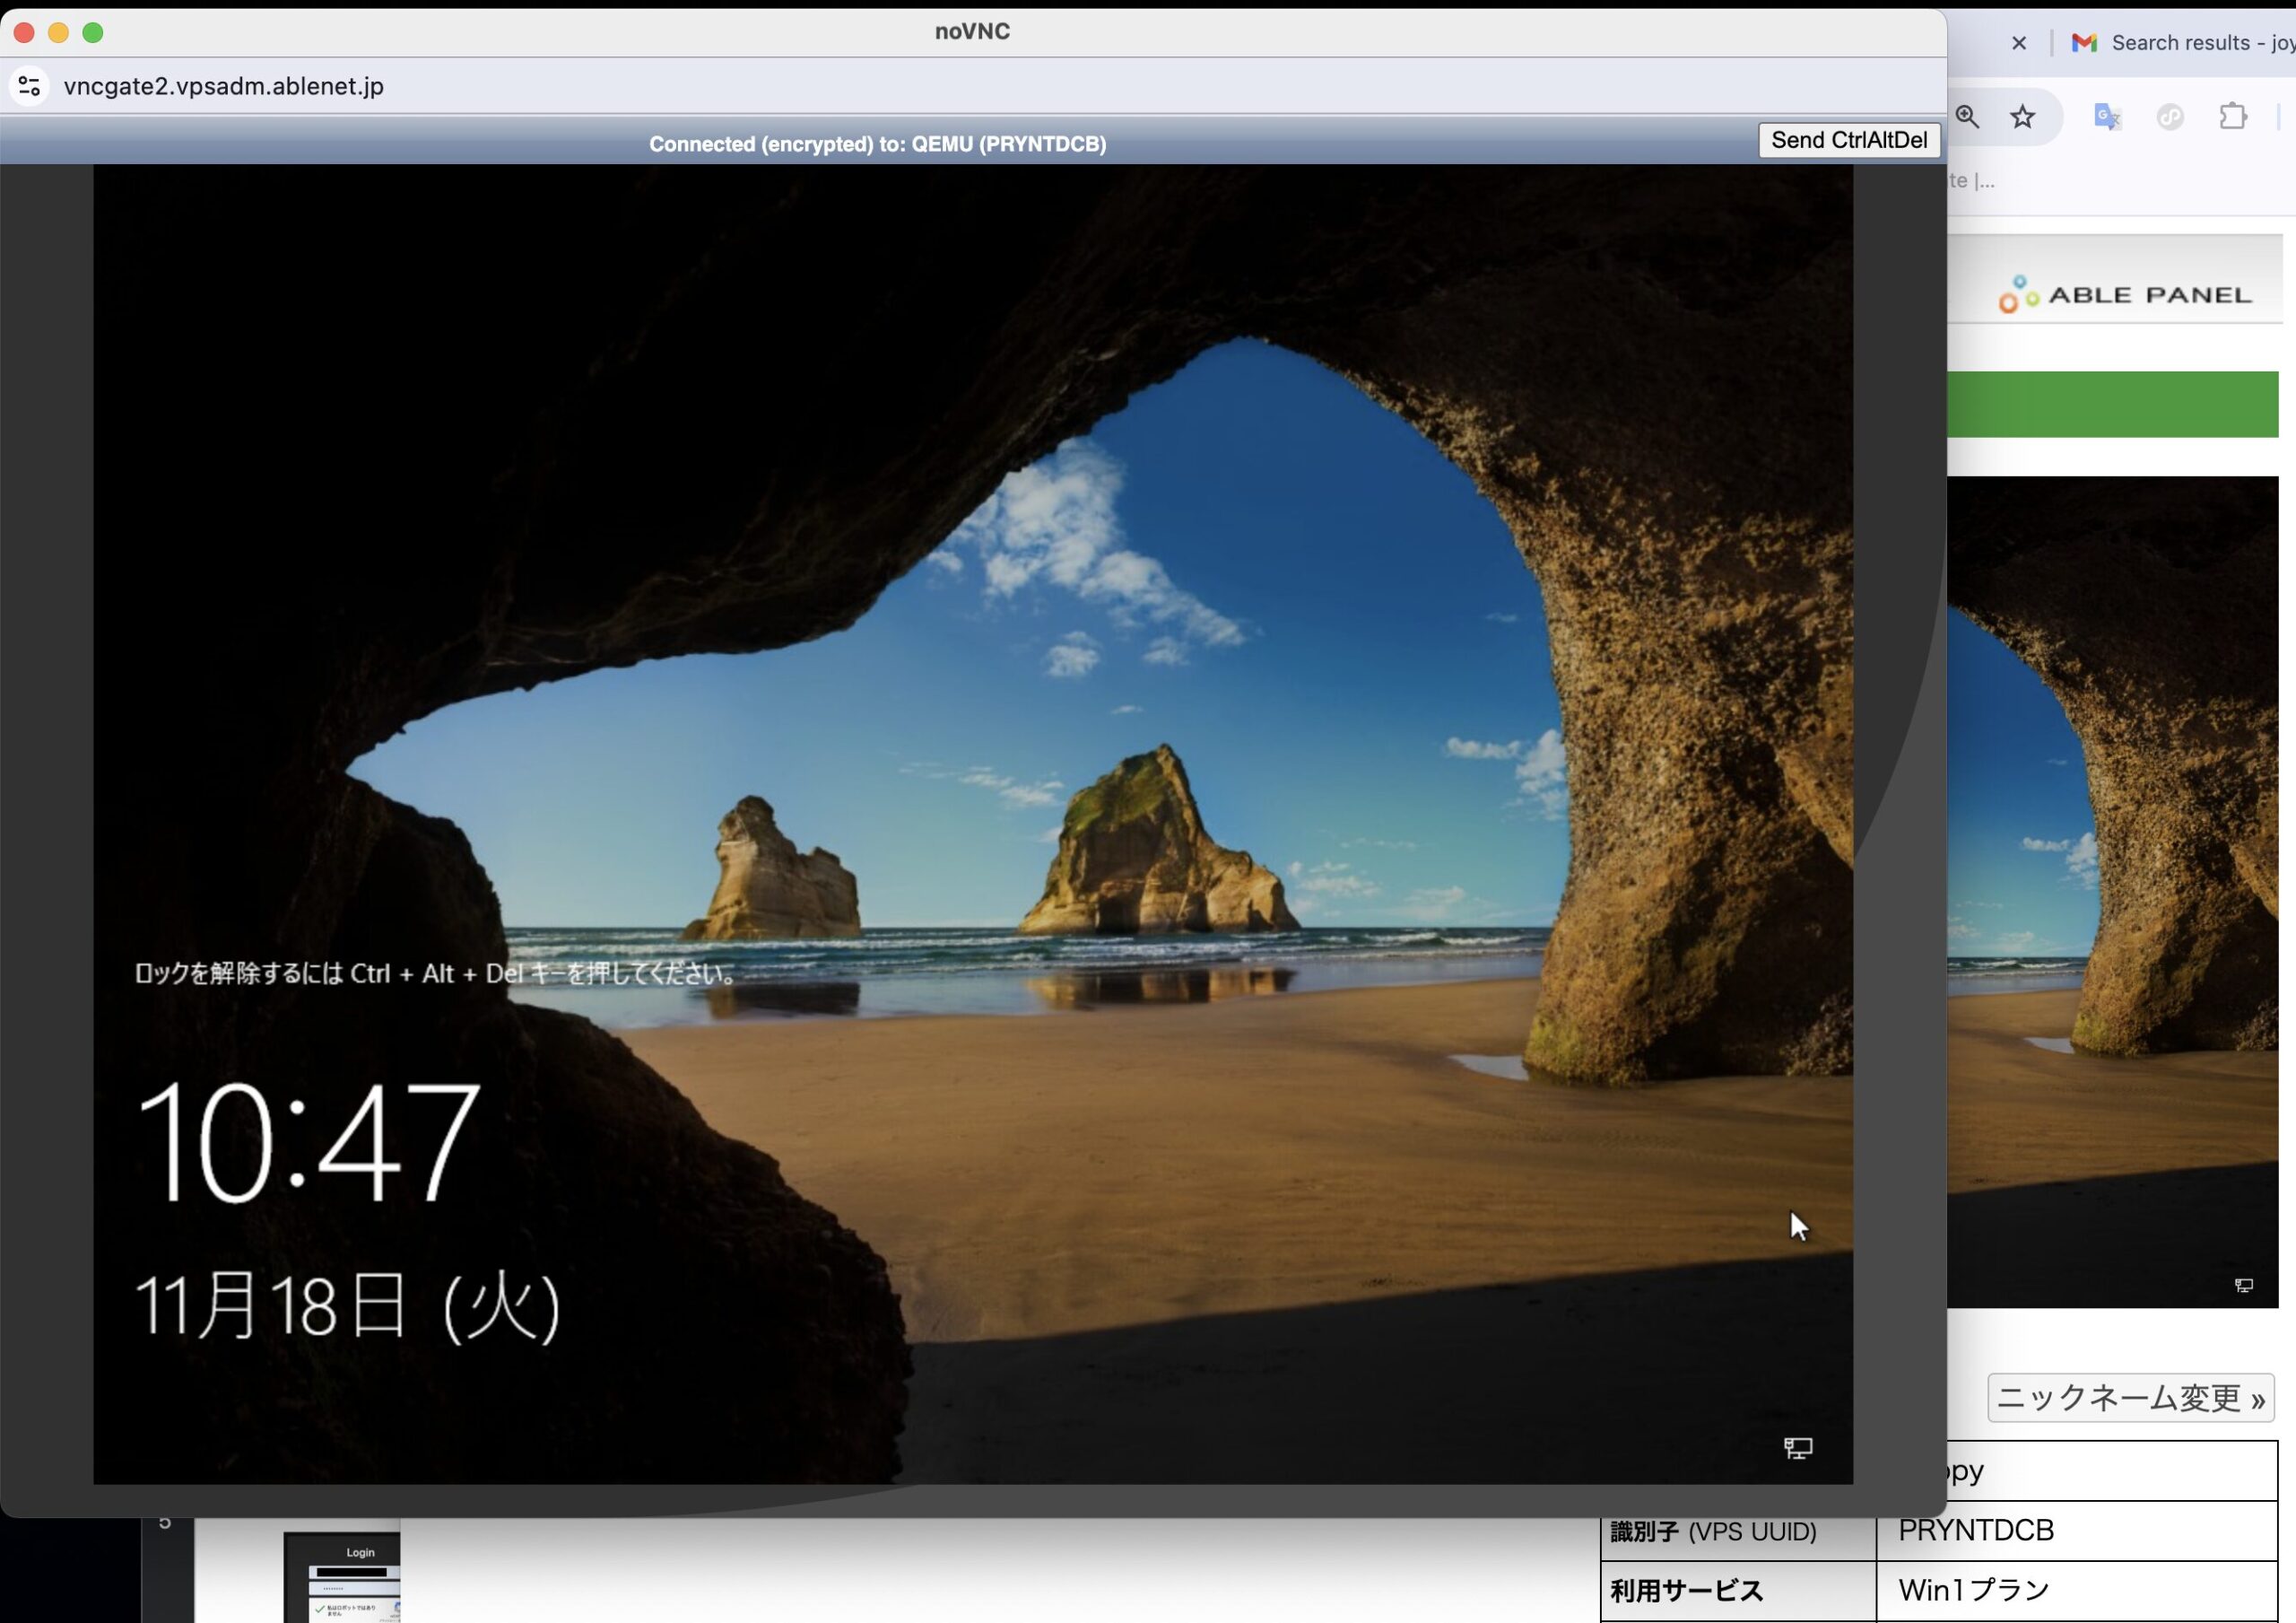
Task: Click the VNC preview thumbnail in Able Panel
Action: 2112,891
